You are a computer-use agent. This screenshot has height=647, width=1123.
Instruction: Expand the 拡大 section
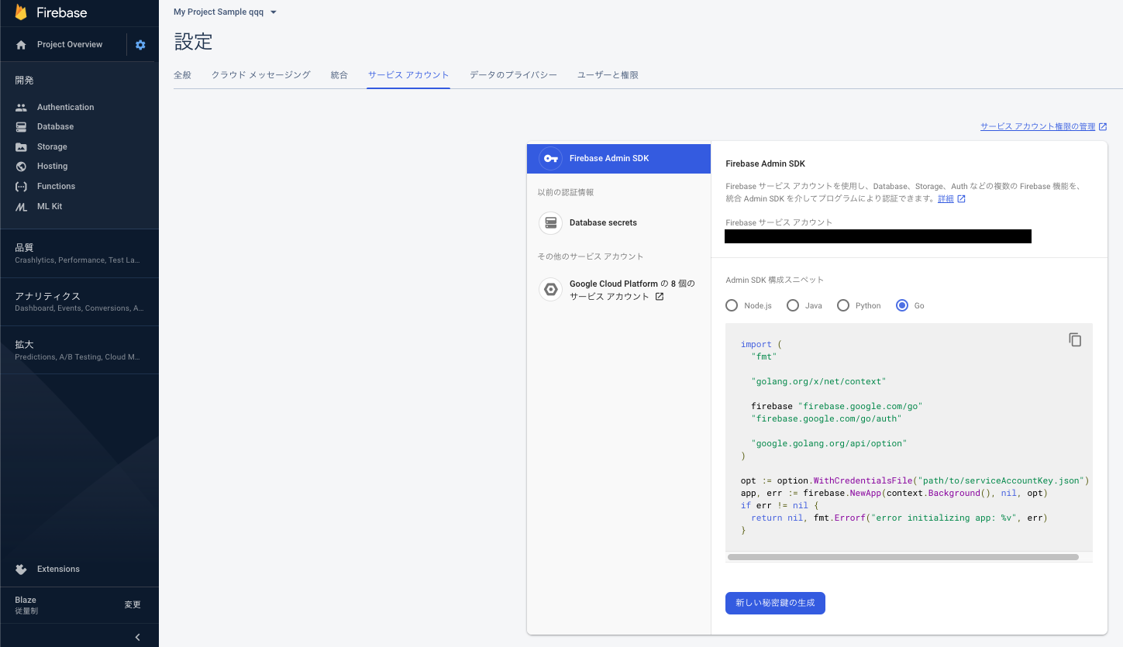point(79,350)
